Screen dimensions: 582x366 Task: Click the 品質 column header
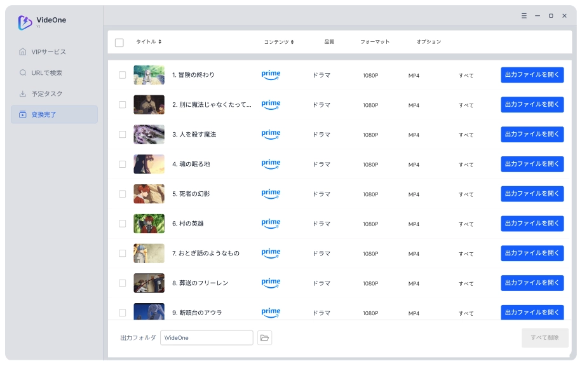coord(329,41)
